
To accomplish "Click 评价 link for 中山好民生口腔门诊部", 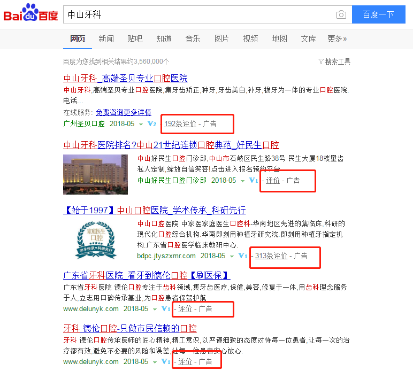I will point(273,180).
